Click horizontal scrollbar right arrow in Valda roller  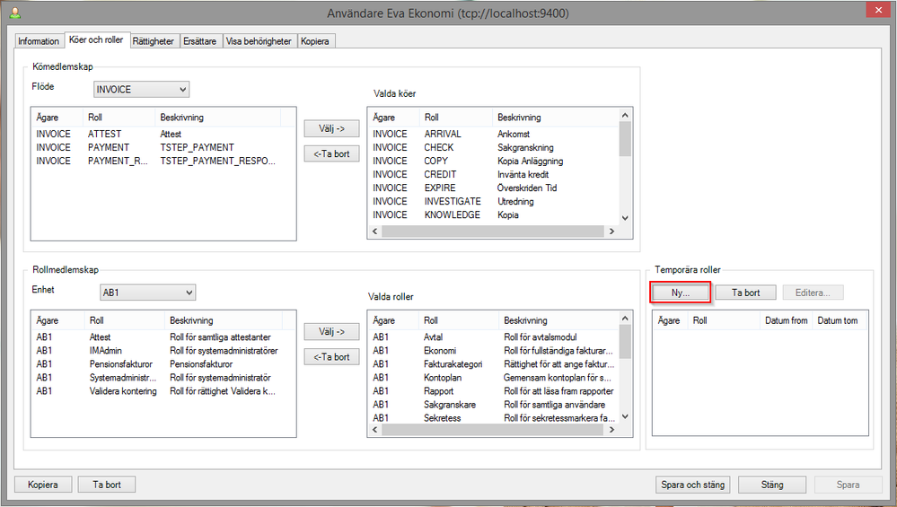click(611, 432)
